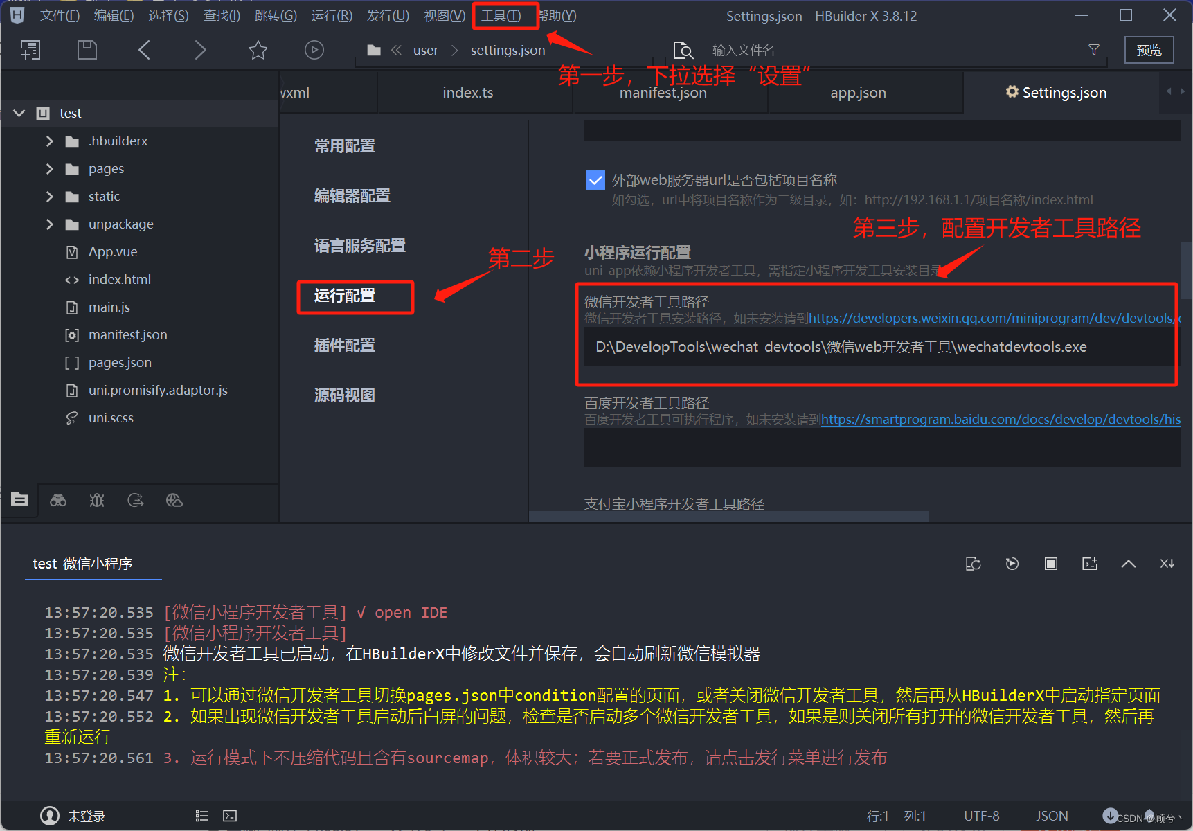Open the 工具(T) menu
This screenshot has width=1193, height=831.
501,15
